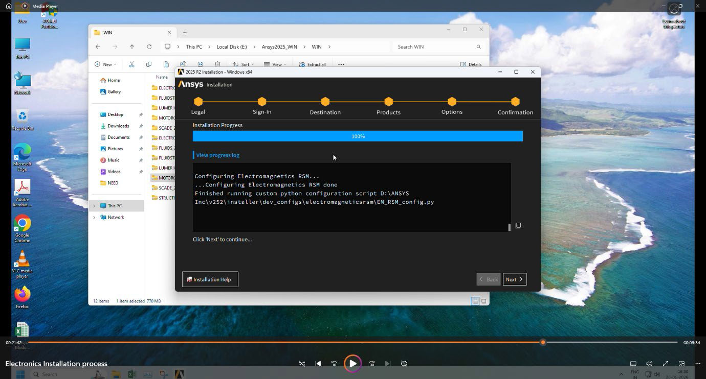Click View progress log link

(x=217, y=155)
